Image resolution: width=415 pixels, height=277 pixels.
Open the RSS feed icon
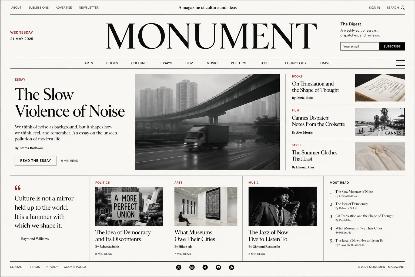(232, 267)
